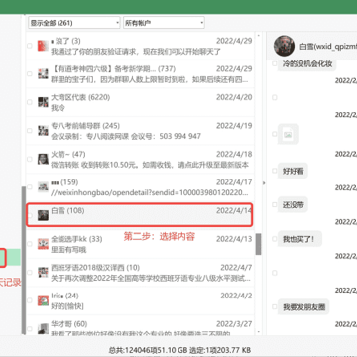Open the image attachment message bubble
The height and width of the screenshot is (357, 357).
point(289,134)
